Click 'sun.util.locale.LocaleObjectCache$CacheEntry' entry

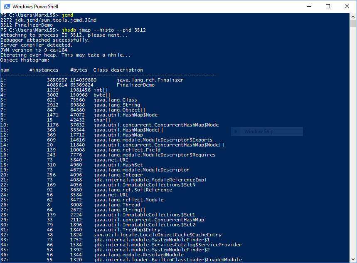158,235
